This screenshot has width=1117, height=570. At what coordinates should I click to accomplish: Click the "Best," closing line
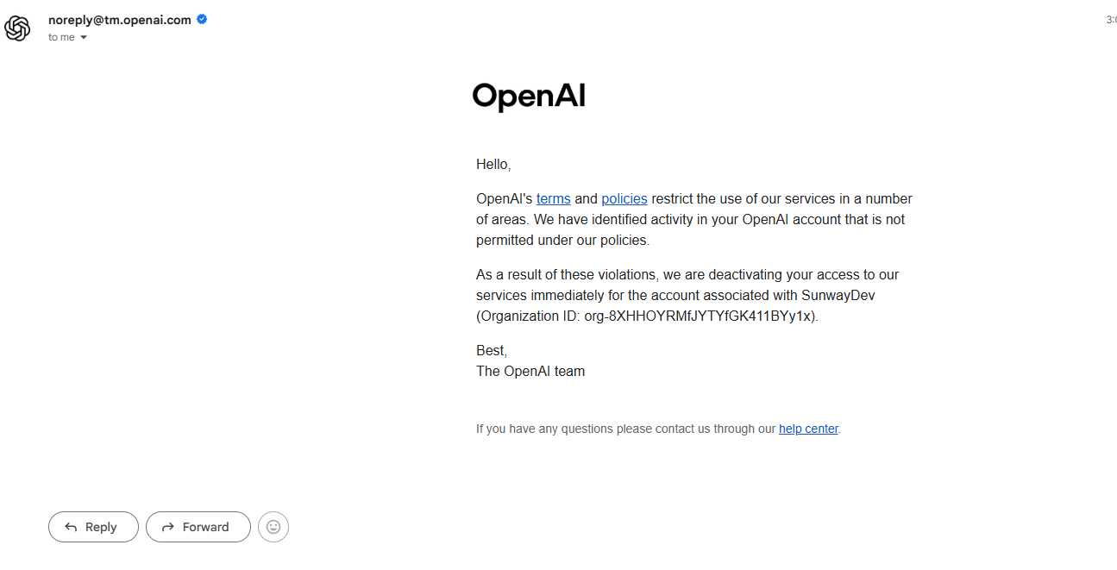(x=492, y=350)
